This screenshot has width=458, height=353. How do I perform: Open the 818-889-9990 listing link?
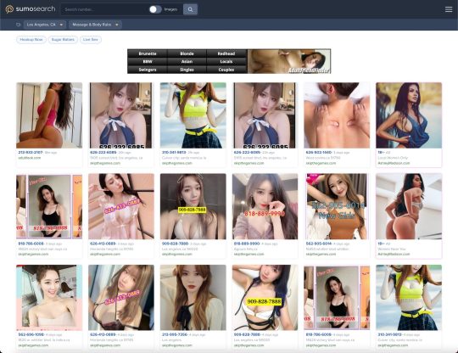tap(247, 244)
